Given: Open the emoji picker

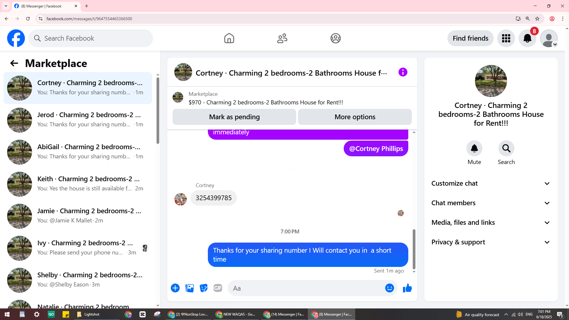Looking at the screenshot, I should [390, 288].
